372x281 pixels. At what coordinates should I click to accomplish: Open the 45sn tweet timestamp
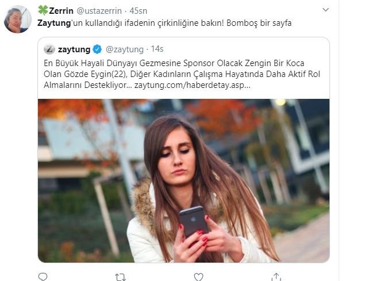point(139,11)
